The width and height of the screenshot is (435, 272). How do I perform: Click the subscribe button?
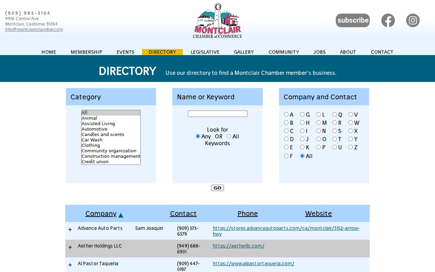pos(353,20)
